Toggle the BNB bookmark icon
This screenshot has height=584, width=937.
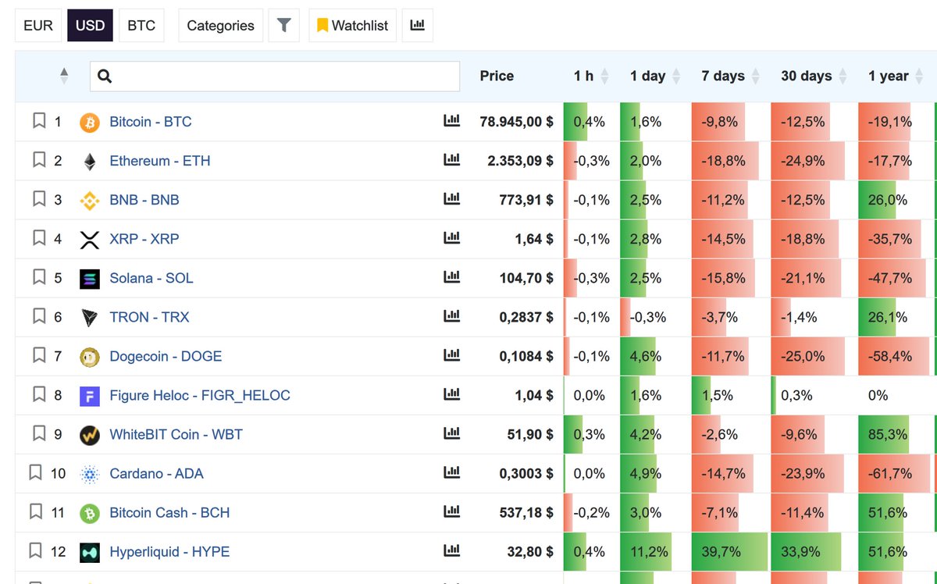click(39, 199)
